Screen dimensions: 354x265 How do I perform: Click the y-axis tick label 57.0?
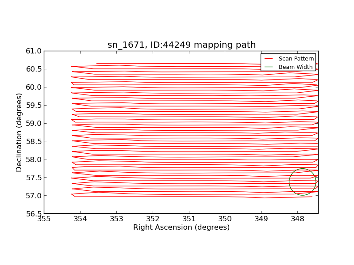tap(34, 196)
